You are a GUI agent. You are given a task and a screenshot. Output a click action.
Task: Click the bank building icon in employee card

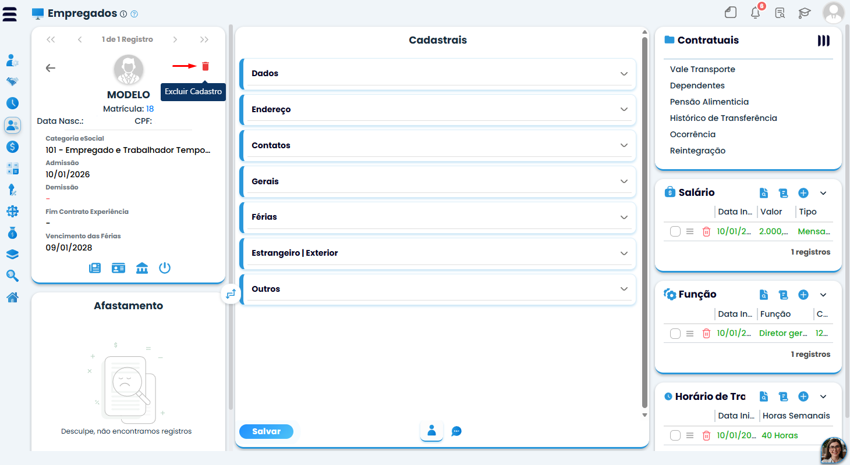click(x=142, y=268)
